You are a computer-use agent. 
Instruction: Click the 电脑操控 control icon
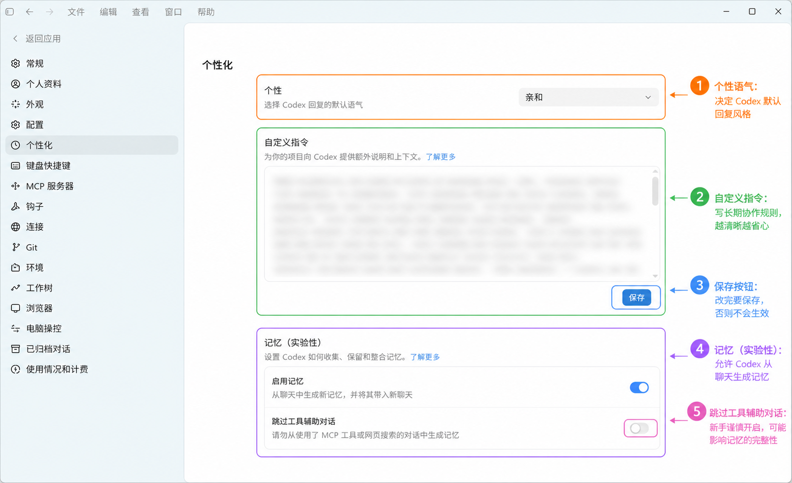tap(16, 329)
